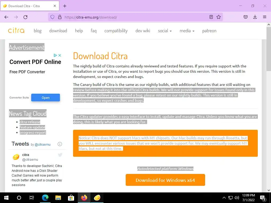Viewport: 271px width, 203px height.
Task: Open the patreon link
Action: coord(209,31)
